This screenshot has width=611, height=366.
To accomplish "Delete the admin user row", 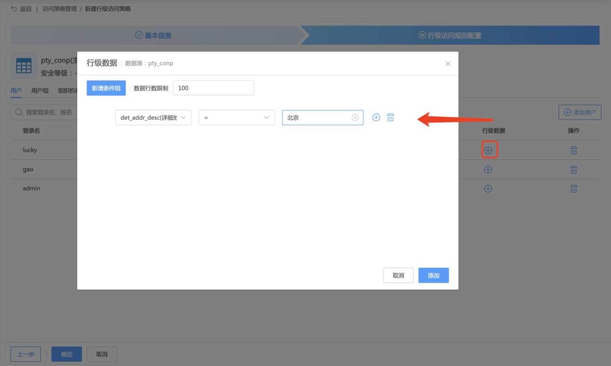I will [574, 189].
